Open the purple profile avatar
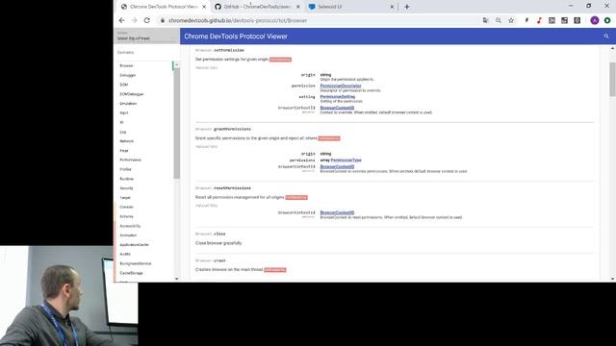Screen dimensions: 616x346 pos(595,20)
